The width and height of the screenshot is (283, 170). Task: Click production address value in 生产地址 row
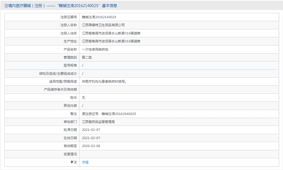click(111, 41)
